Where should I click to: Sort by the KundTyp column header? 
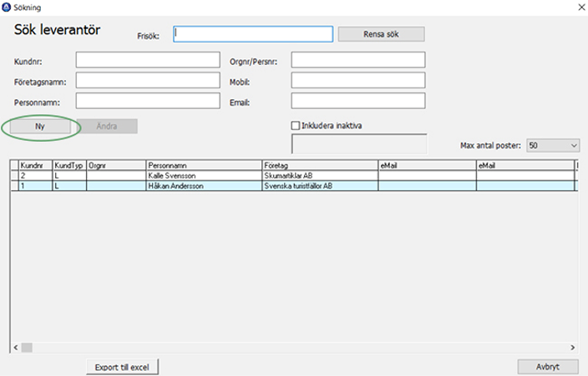(69, 165)
